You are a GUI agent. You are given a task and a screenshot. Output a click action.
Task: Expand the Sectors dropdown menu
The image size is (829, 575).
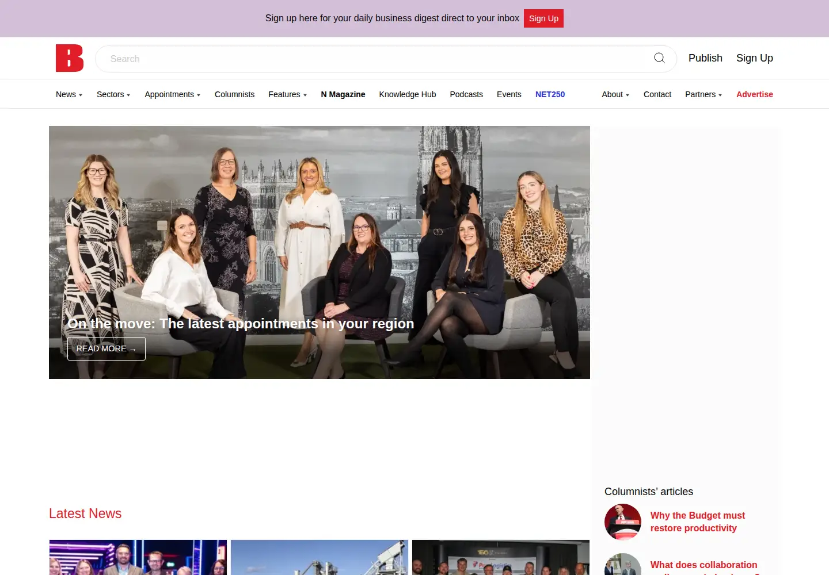tap(113, 94)
